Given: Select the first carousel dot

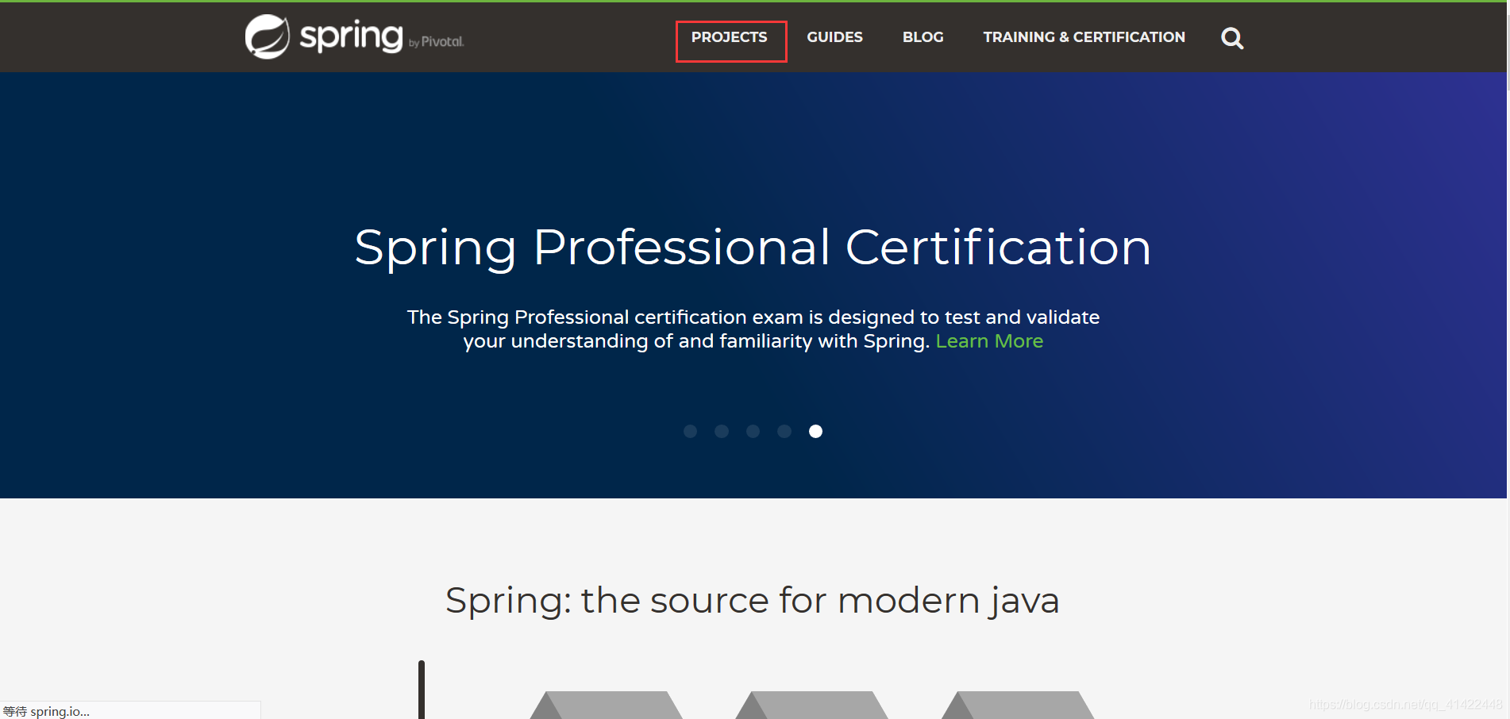Looking at the screenshot, I should [x=690, y=431].
